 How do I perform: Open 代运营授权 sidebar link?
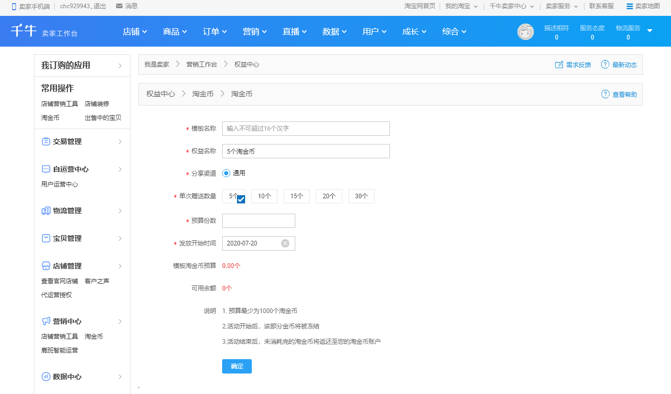pos(56,295)
